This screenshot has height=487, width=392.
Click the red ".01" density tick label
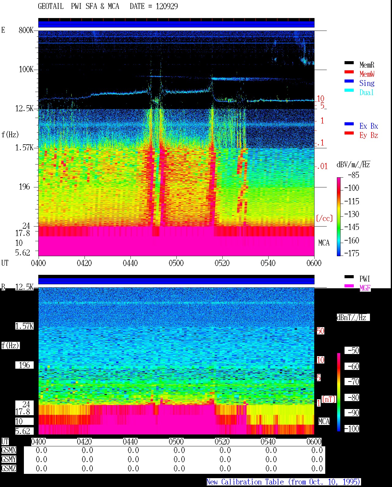pyautogui.click(x=322, y=167)
